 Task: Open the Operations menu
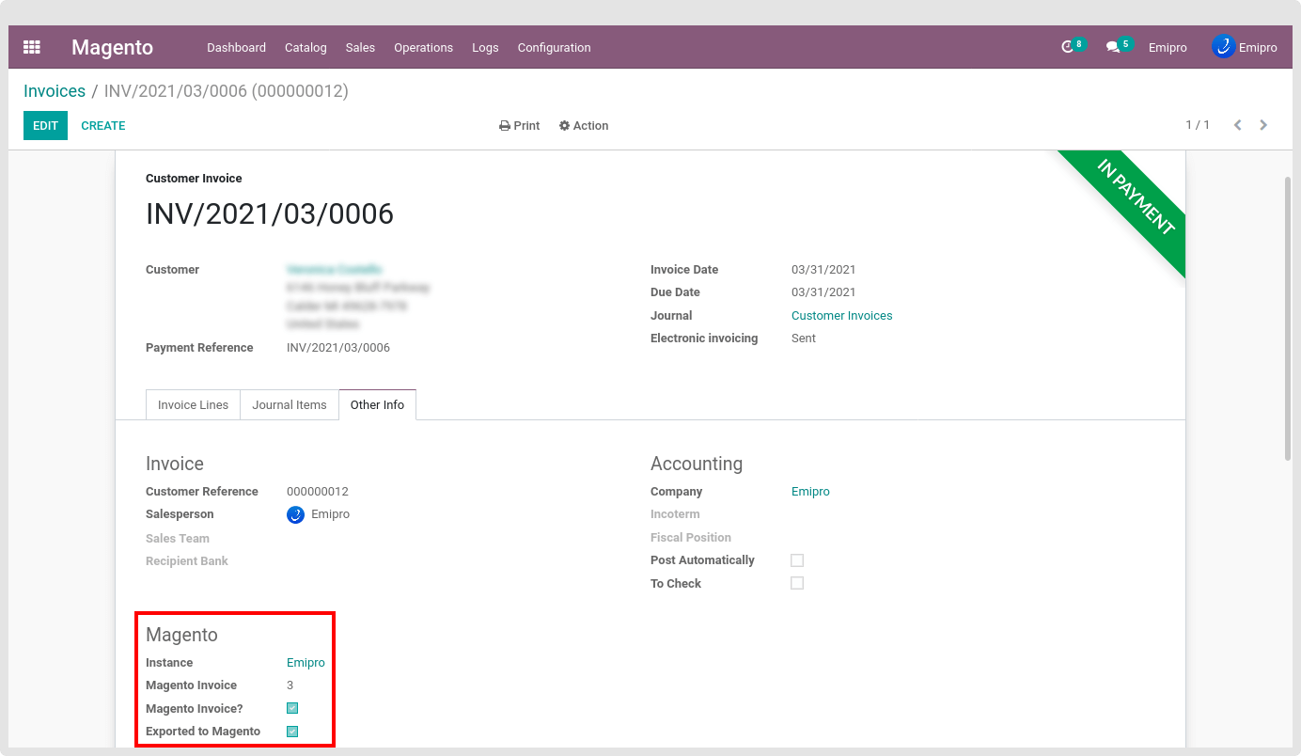[423, 47]
